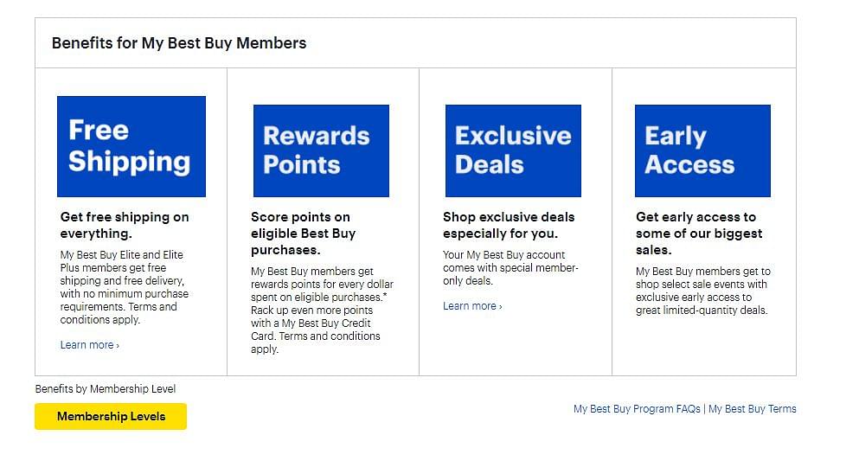Click the Free Shipping blue tile
Image resolution: width=859 pixels, height=461 pixels.
pos(131,146)
